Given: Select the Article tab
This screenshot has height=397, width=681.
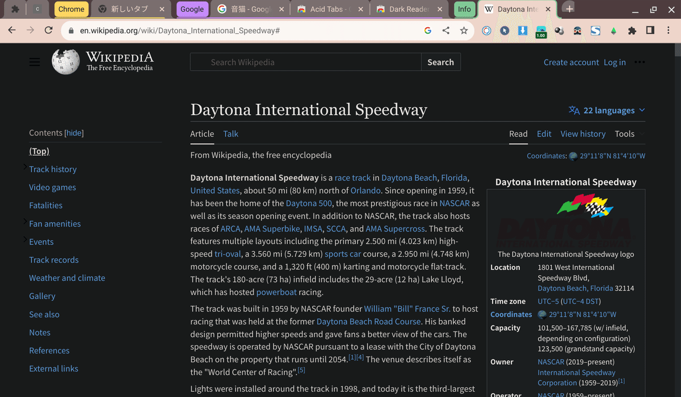Looking at the screenshot, I should 202,134.
